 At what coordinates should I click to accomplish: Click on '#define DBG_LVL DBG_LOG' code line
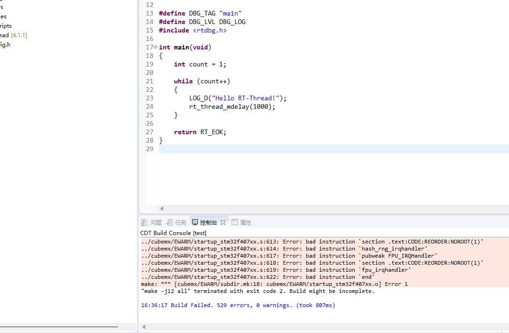pos(202,22)
